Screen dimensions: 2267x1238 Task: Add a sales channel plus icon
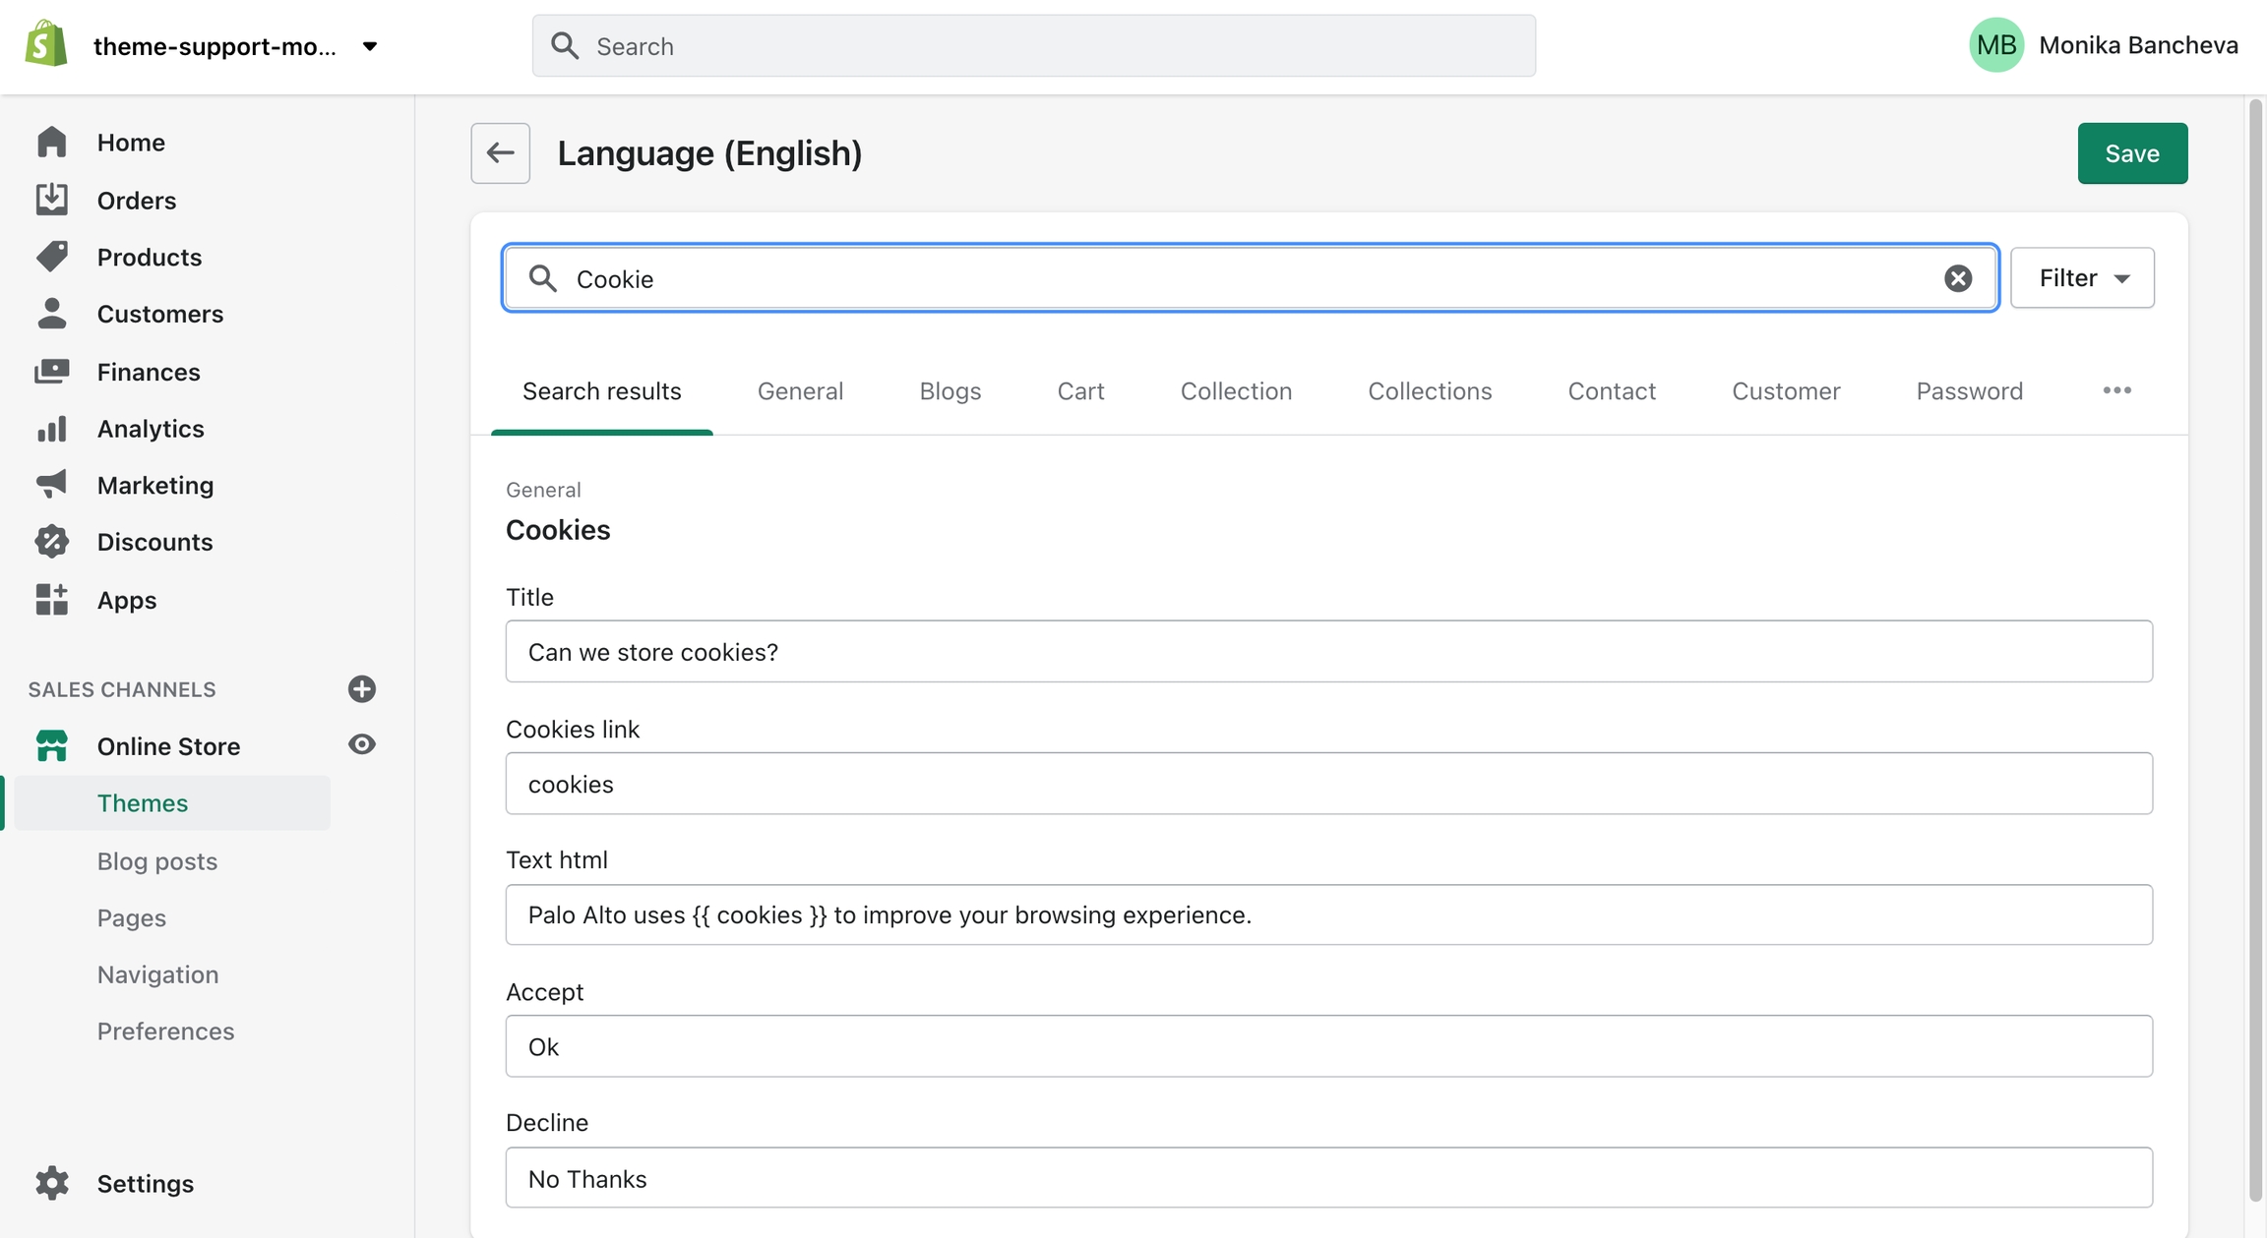[361, 688]
